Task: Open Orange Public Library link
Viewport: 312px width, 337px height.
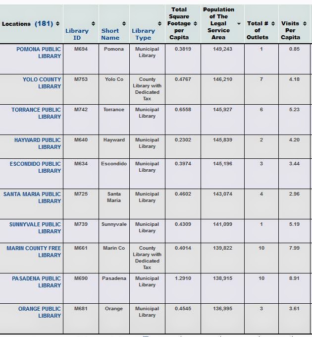Action: 40,312
